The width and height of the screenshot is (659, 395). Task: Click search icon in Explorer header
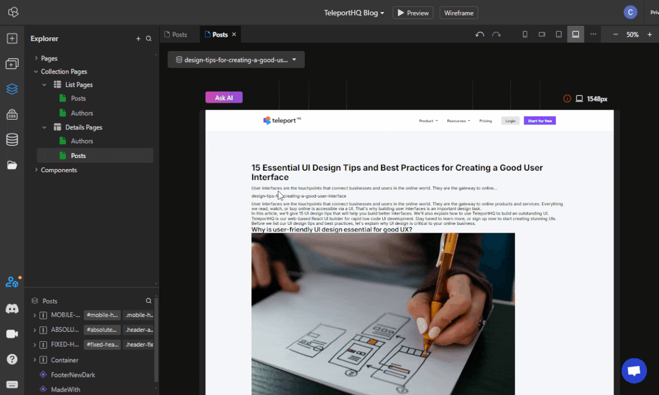coord(149,39)
